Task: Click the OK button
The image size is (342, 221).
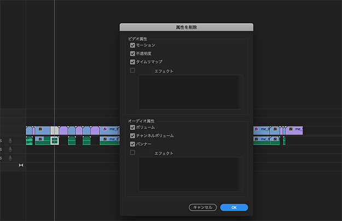Action: 234,208
